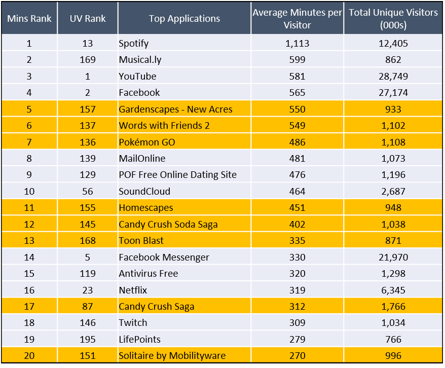Click POF's visitors value 1,196
This screenshot has height=368, width=445.
tap(393, 175)
